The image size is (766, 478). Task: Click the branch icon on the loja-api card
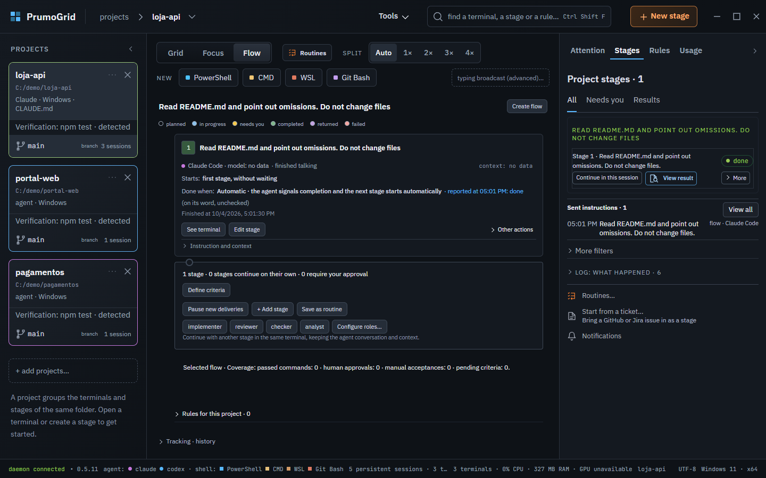coord(20,146)
